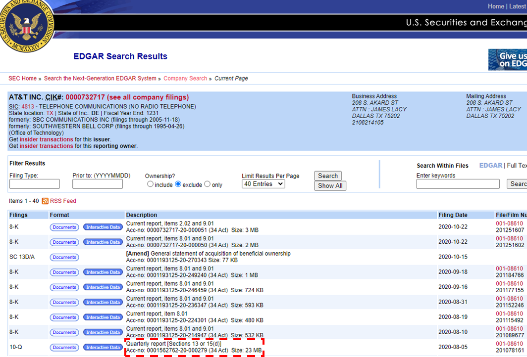Open Interactive Data for 8-K filed 2020-08-31

pos(103,302)
